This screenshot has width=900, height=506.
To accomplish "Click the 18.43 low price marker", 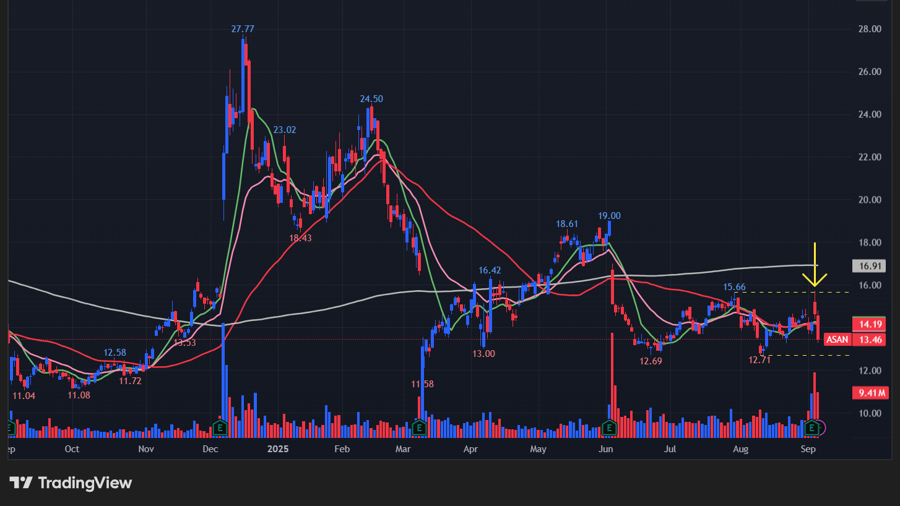I will (300, 238).
